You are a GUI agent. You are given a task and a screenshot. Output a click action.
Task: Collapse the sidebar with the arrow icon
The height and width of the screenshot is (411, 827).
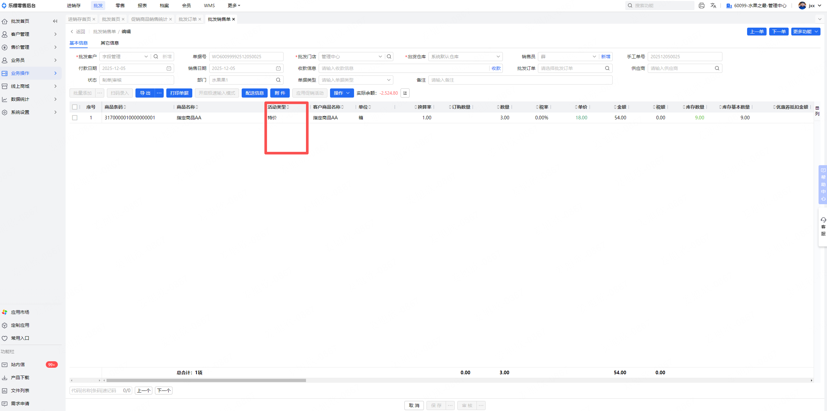[x=55, y=21]
